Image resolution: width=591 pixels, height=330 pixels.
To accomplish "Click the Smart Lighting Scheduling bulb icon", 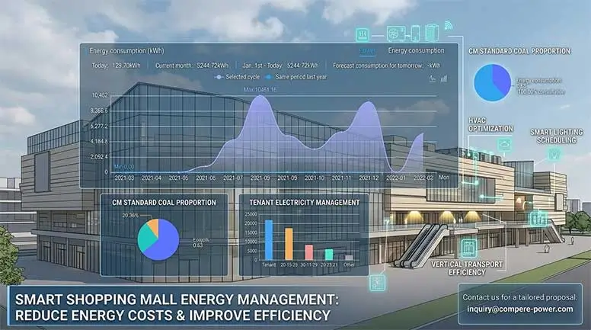I will click(554, 154).
